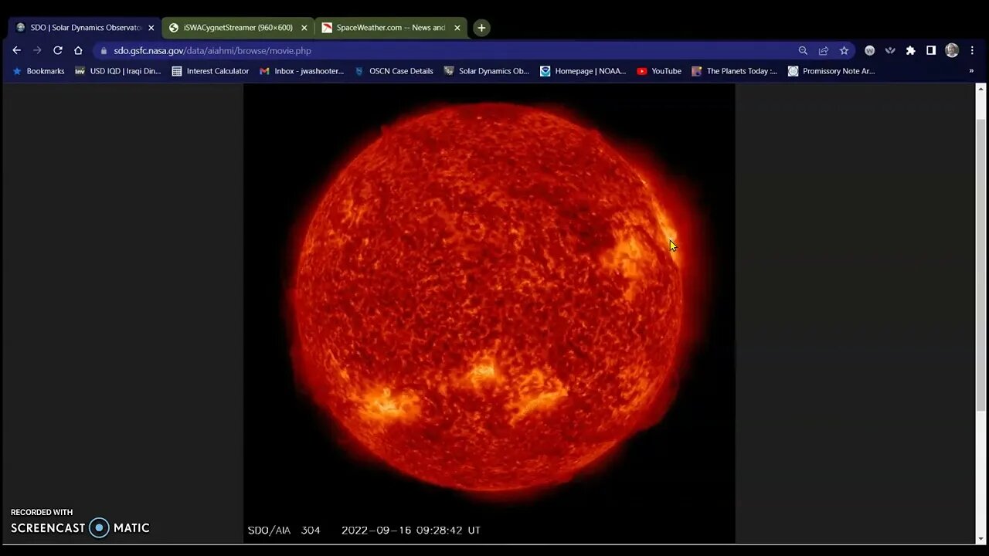The image size is (989, 556).
Task: Open the Bookmarks folder in bookmarks bar
Action: pyautogui.click(x=38, y=71)
